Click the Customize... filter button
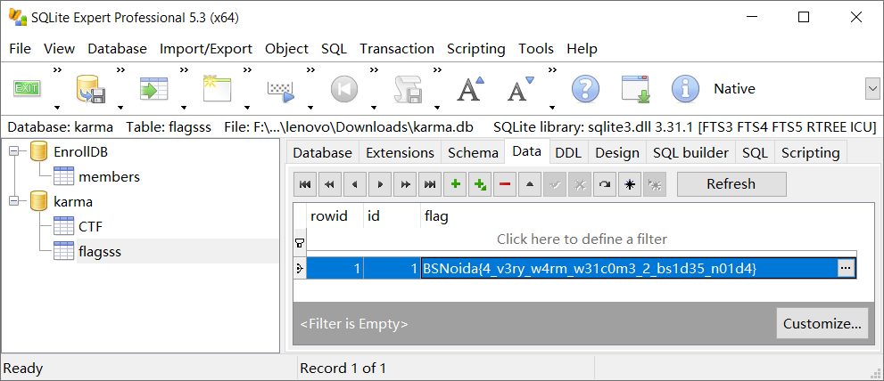This screenshot has width=884, height=381. [x=822, y=323]
